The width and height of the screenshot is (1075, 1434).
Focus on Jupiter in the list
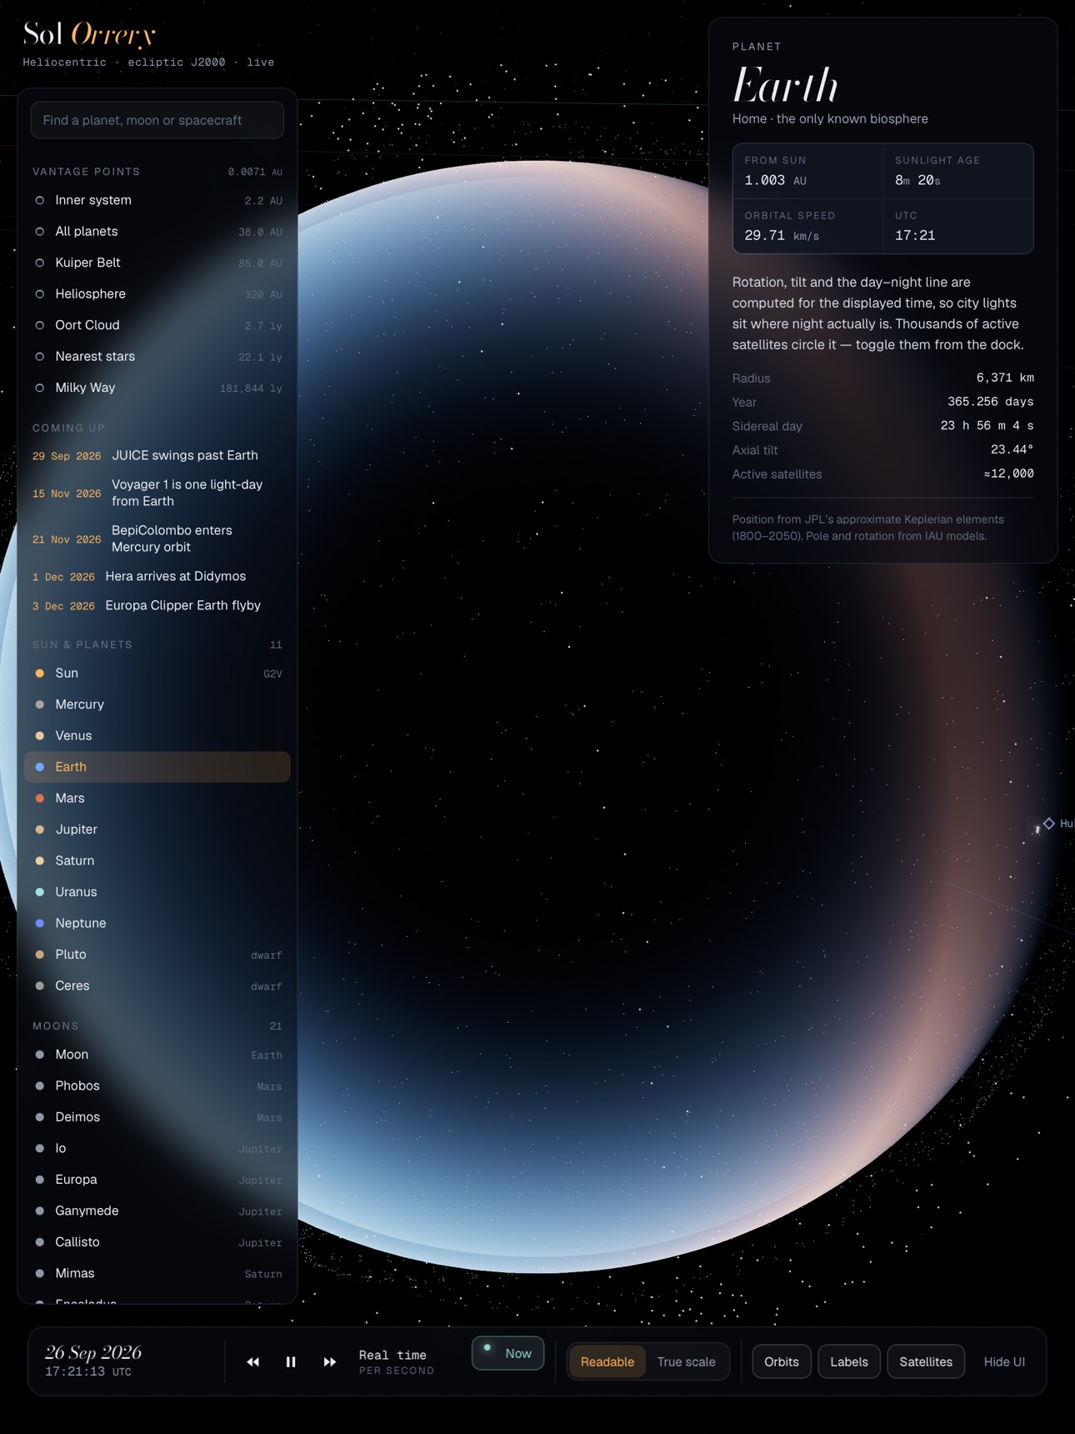(157, 830)
